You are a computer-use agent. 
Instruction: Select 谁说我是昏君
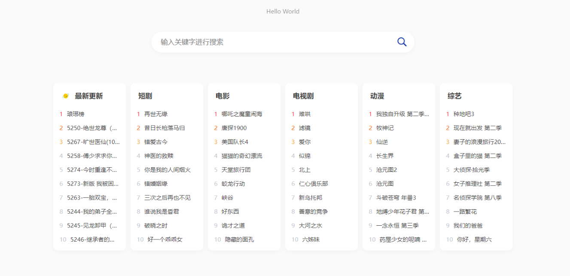(x=162, y=212)
